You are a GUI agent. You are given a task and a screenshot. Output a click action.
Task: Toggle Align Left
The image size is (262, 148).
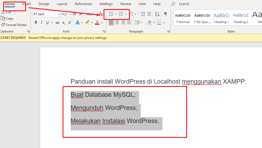click(x=111, y=23)
